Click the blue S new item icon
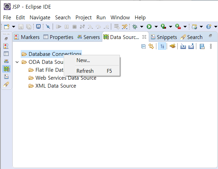Viewport: 218px width, 169px height. 209,27
